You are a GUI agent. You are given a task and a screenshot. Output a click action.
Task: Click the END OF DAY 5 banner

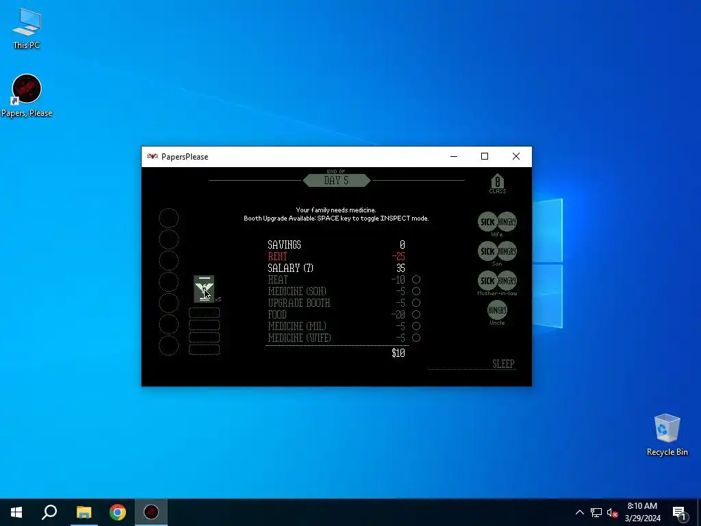tap(336, 180)
